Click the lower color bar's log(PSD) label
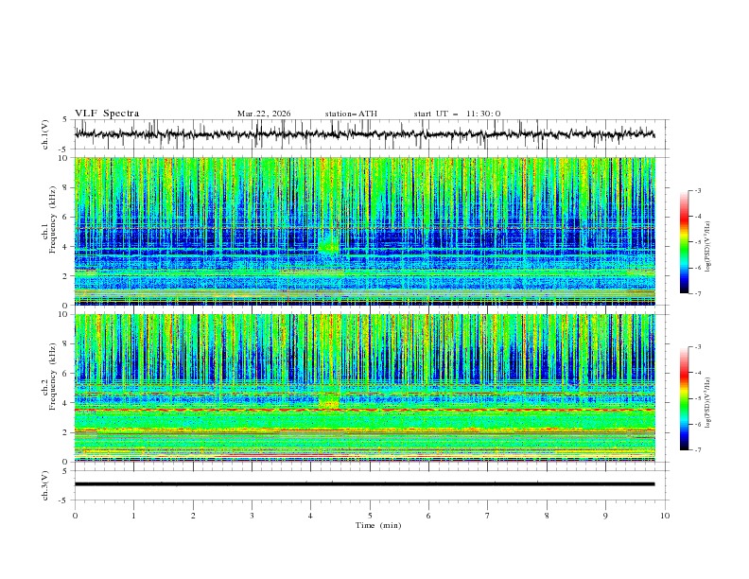This screenshot has width=749, height=579. click(708, 403)
